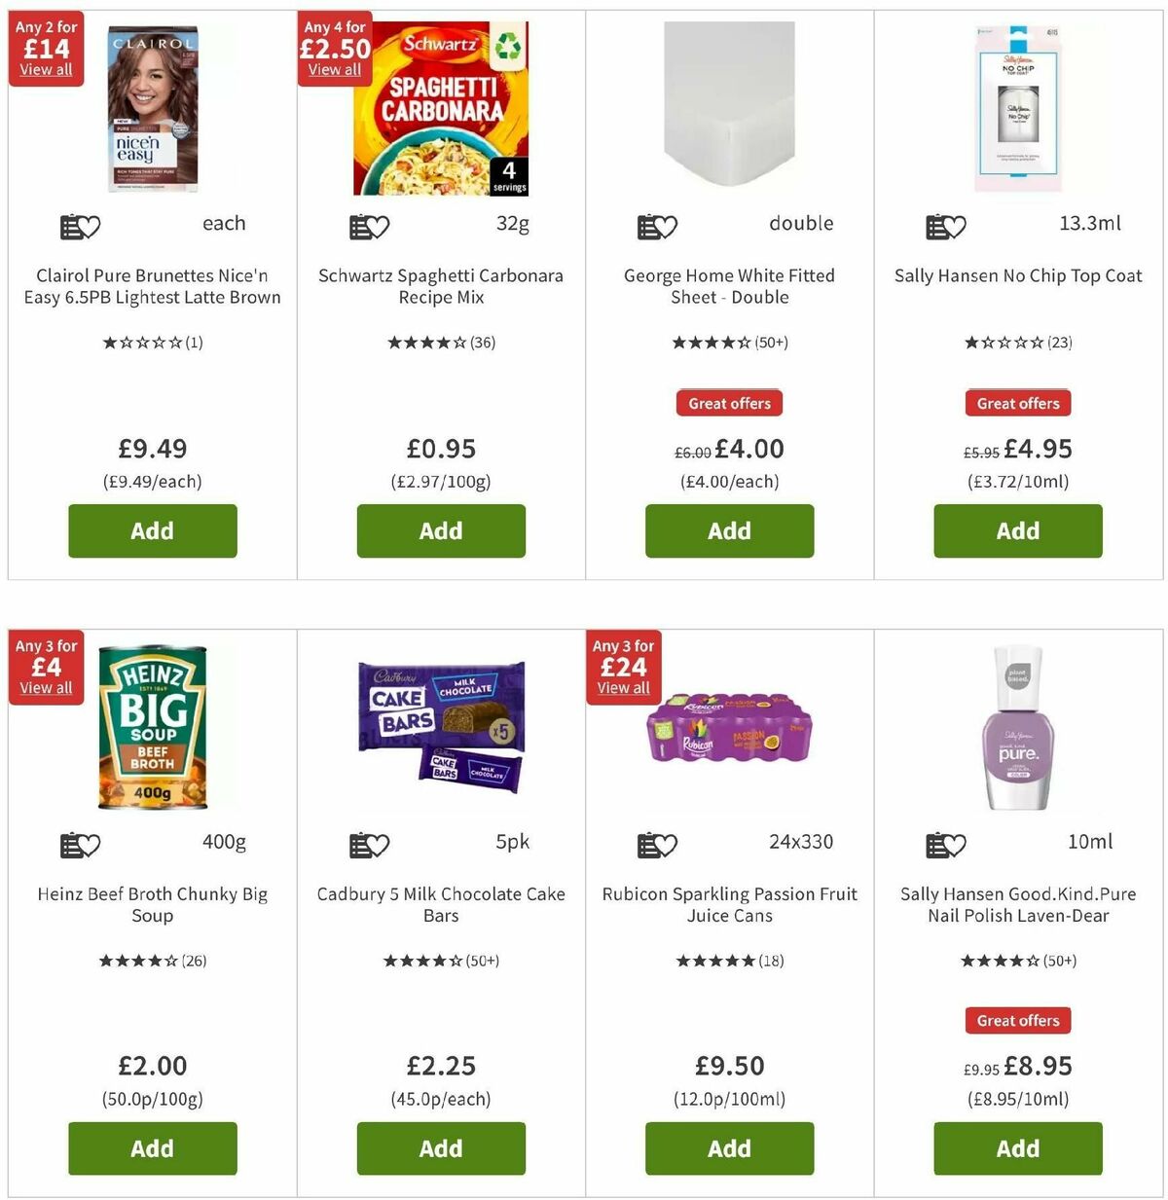The image size is (1168, 1200).
Task: Open the Any 3 for £4 soup offer
Action: pos(46,688)
